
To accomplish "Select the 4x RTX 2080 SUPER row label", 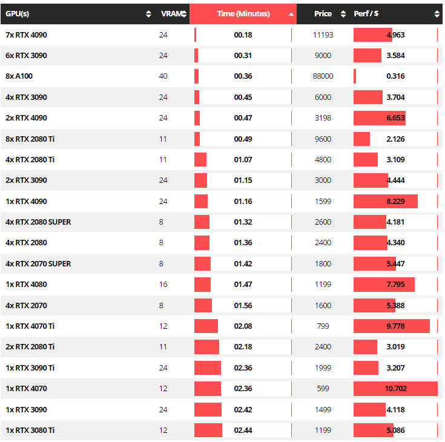I will (x=38, y=222).
